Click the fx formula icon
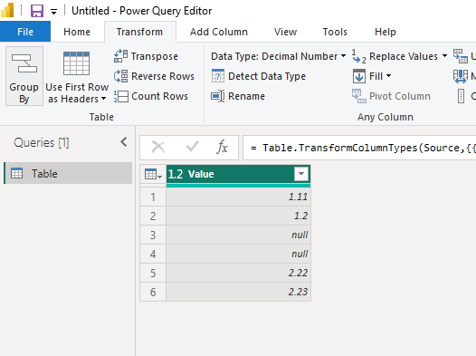 click(222, 148)
